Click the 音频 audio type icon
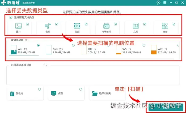Viewport: 186px width, 113px height. [x=48, y=26]
